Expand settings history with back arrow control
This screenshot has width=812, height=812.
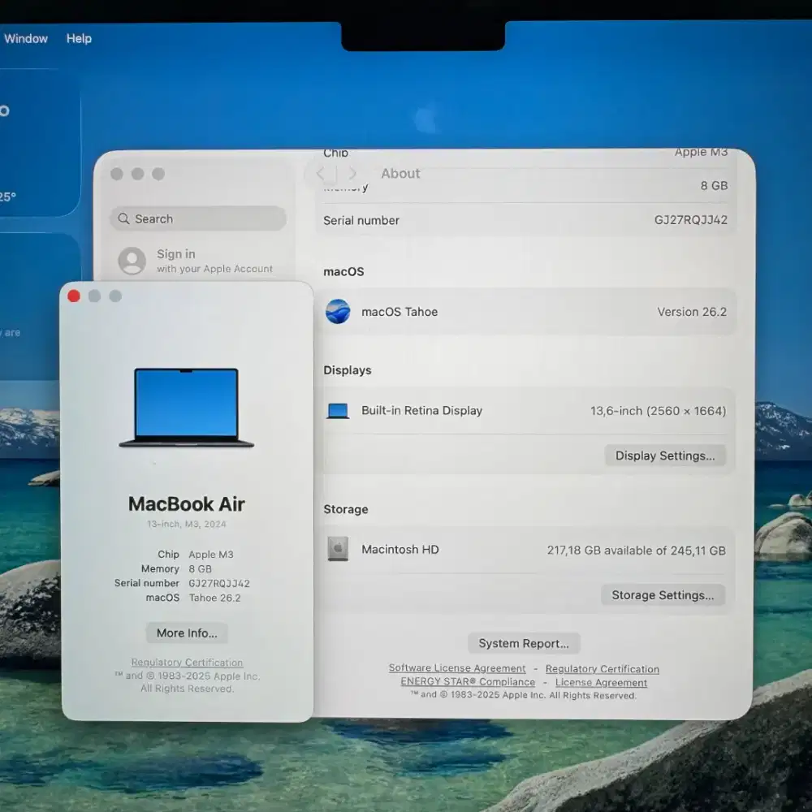coord(319,173)
